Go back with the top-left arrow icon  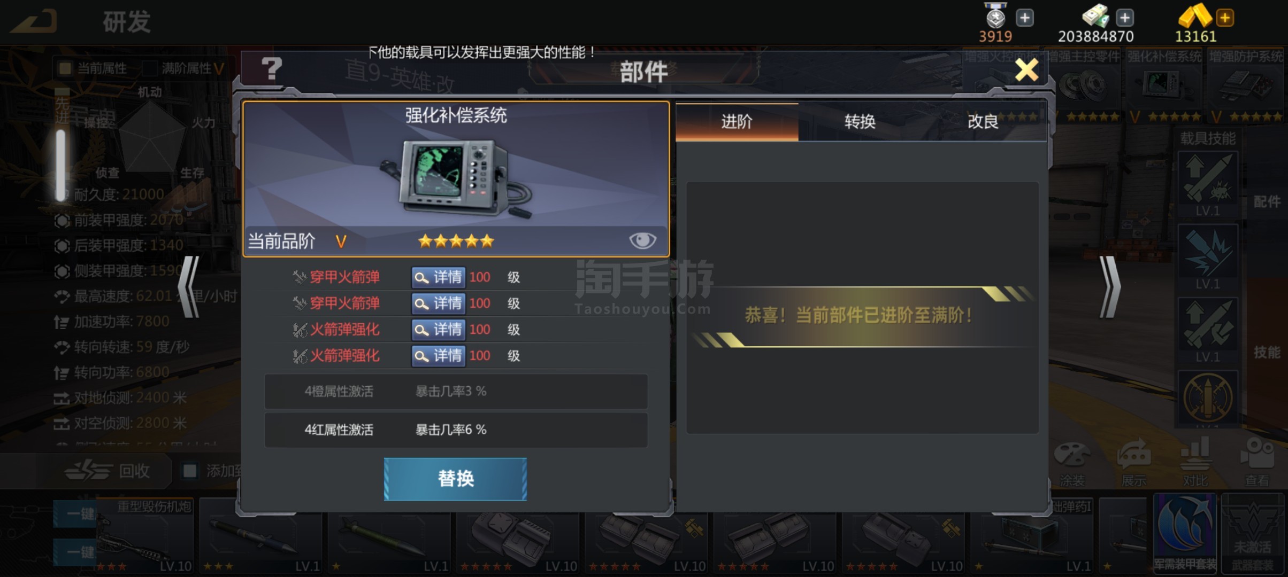coord(34,21)
